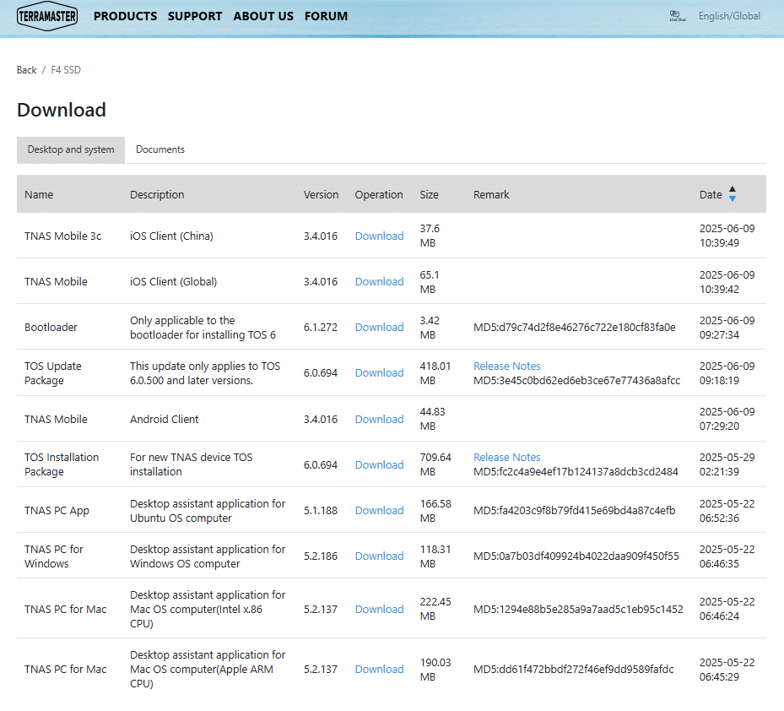
Task: Download TNAS PC for Windows
Action: 380,556
